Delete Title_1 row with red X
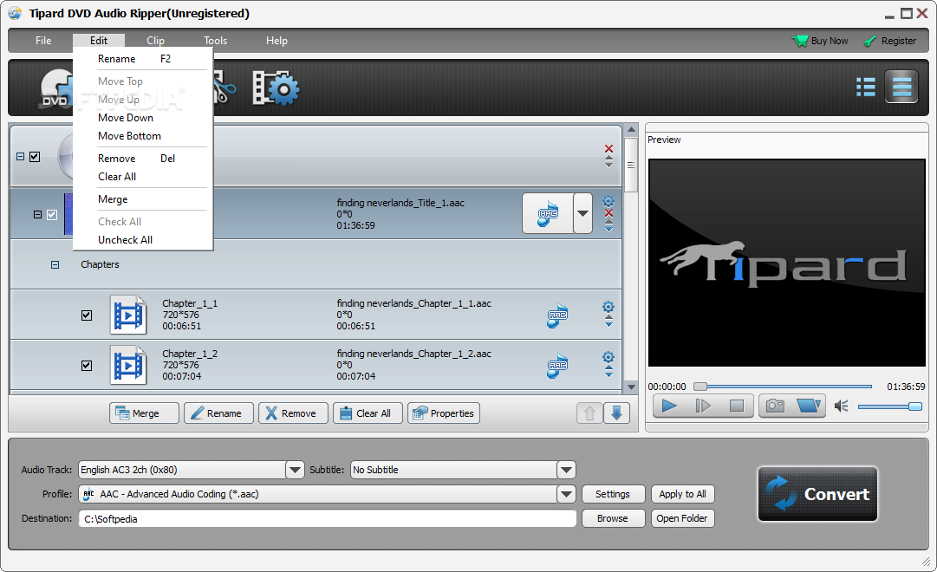Image resolution: width=937 pixels, height=572 pixels. click(x=608, y=213)
